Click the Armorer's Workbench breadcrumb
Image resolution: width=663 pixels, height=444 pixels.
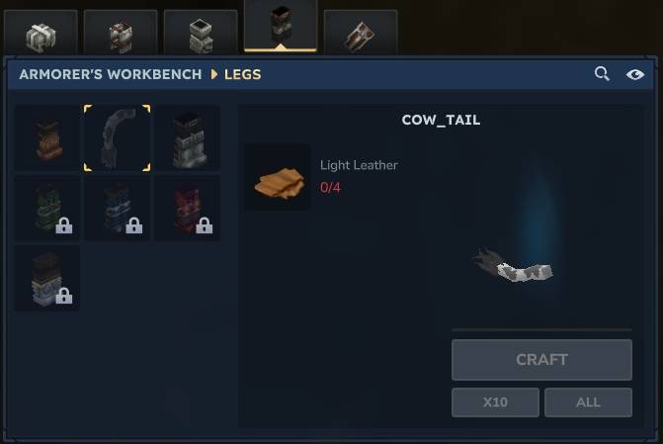coord(111,74)
